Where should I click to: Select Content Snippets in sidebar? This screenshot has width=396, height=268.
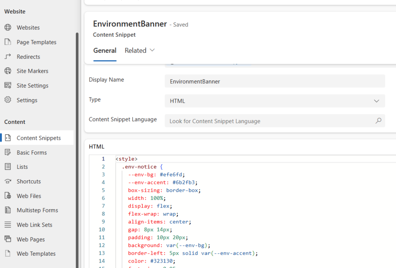click(37, 138)
